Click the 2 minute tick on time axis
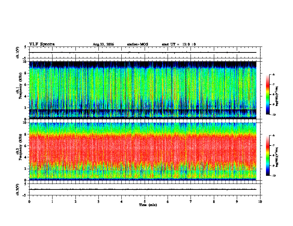Screen dimensions: 293x226 pos(75,202)
